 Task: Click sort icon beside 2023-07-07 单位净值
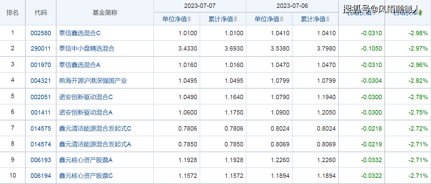pos(189,19)
